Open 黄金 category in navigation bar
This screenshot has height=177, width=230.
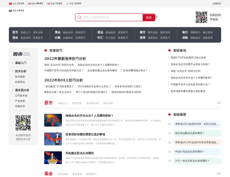coord(58,32)
